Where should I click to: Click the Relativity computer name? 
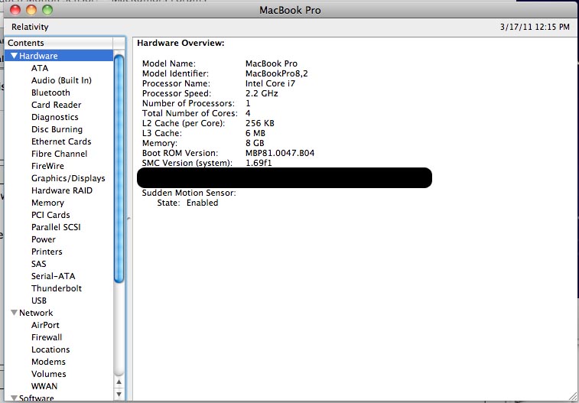pos(30,27)
